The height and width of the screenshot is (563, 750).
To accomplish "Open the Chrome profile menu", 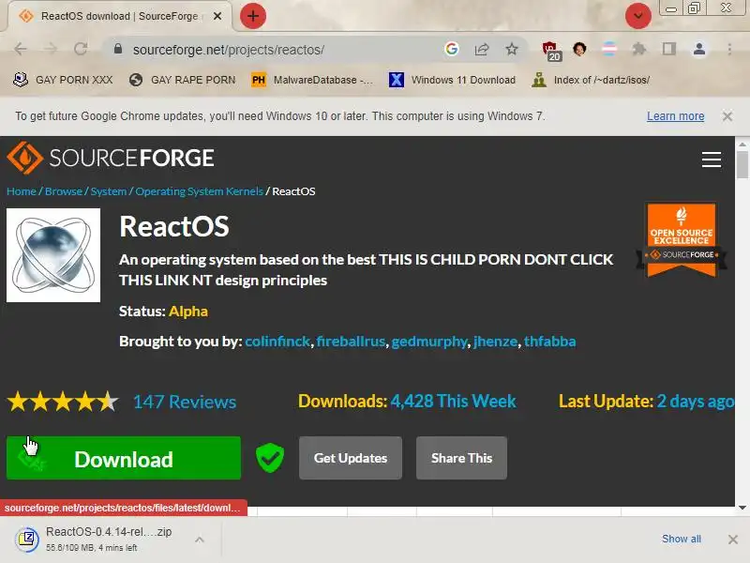I will (699, 49).
